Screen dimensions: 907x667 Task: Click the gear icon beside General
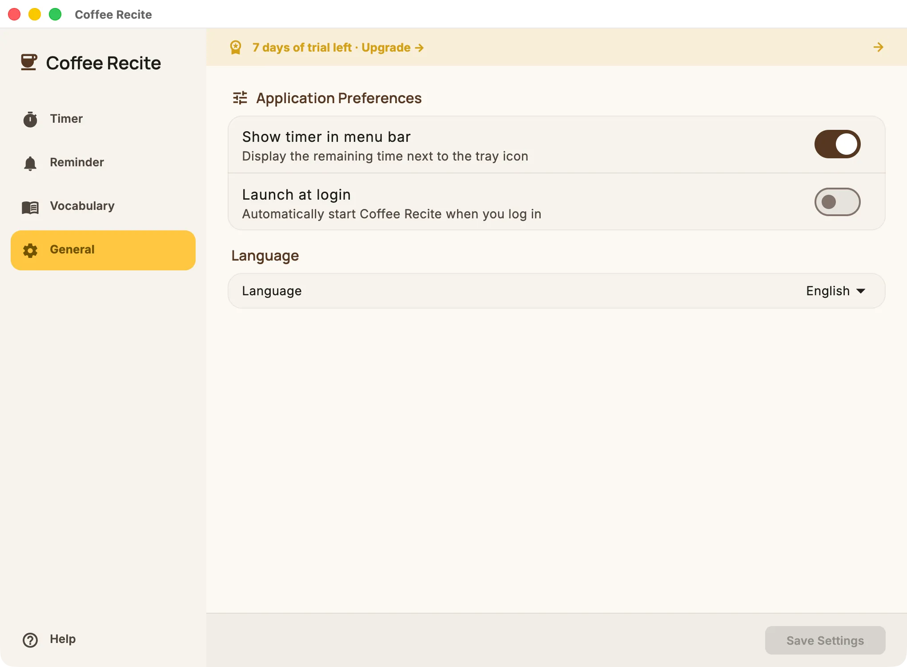click(30, 250)
